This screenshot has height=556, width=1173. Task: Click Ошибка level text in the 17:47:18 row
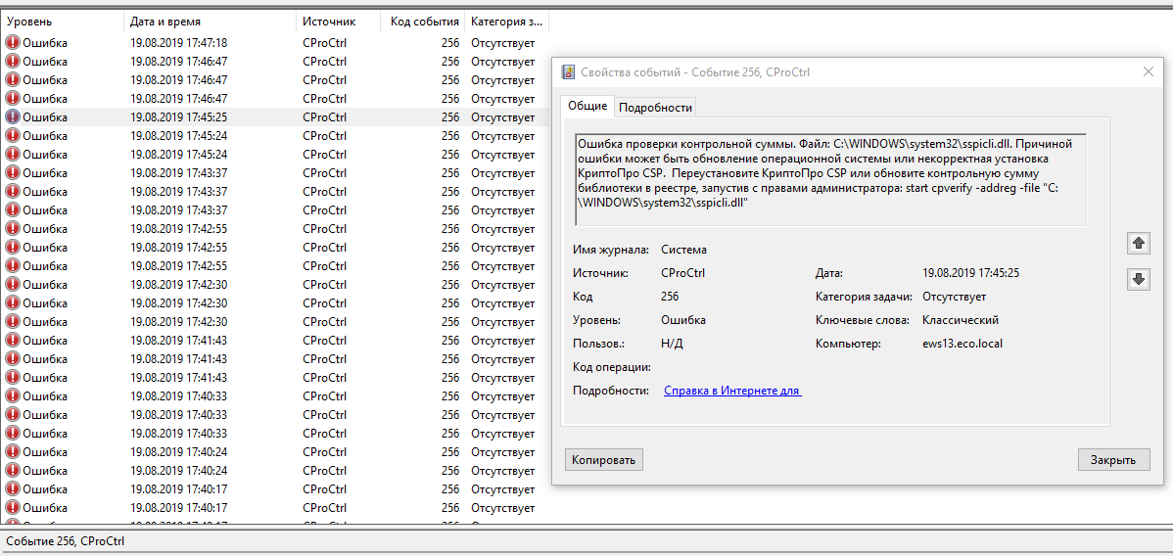point(45,43)
